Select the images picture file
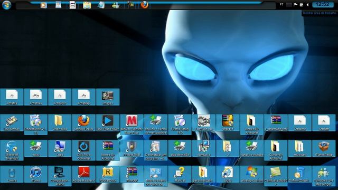The image size is (338, 190). click(x=108, y=97)
